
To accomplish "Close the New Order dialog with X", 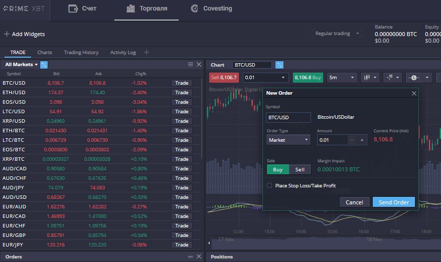I will click(x=414, y=93).
